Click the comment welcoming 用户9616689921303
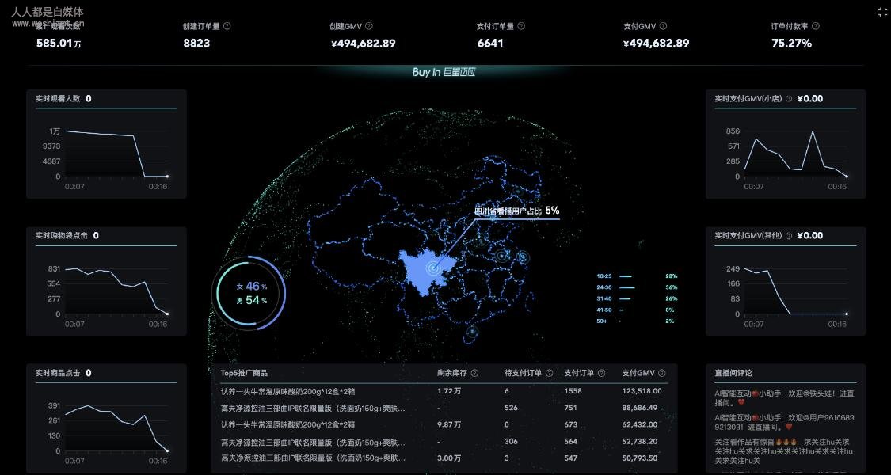891x475 pixels. [784, 422]
